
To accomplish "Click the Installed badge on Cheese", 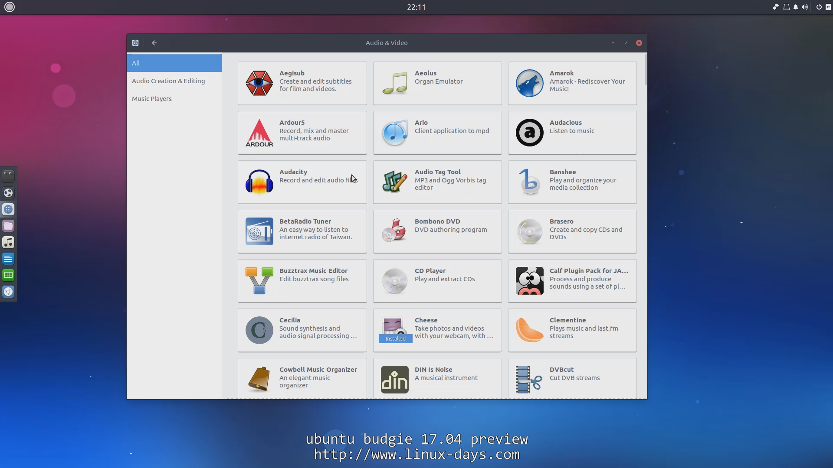I will click(395, 339).
